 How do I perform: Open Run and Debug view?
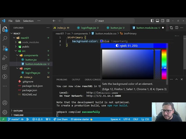pos(5,58)
